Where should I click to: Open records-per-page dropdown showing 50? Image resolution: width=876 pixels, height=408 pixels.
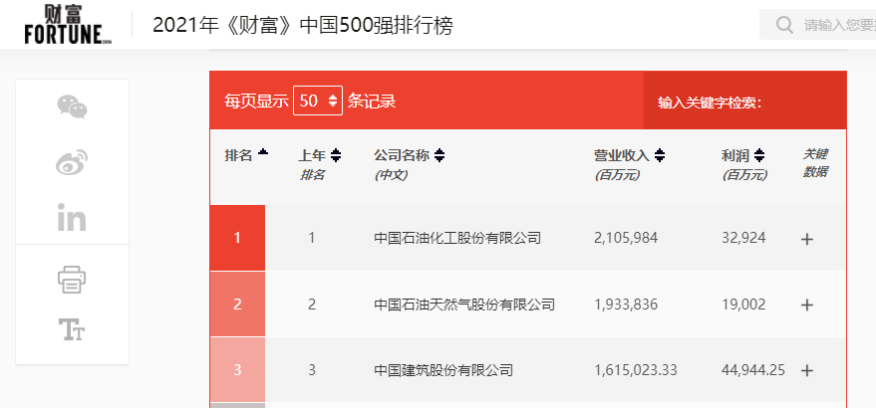pyautogui.click(x=318, y=101)
